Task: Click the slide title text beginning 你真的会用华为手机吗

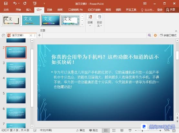Action: tap(105, 59)
